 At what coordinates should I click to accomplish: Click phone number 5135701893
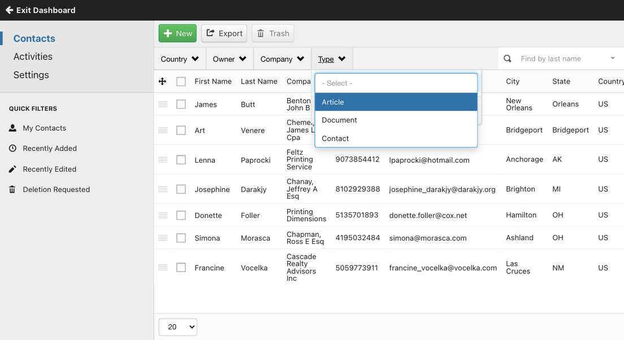click(357, 215)
